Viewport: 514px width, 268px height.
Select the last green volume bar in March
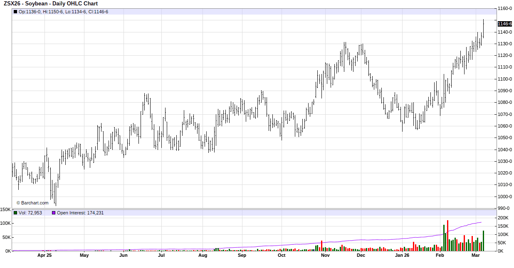point(483,241)
